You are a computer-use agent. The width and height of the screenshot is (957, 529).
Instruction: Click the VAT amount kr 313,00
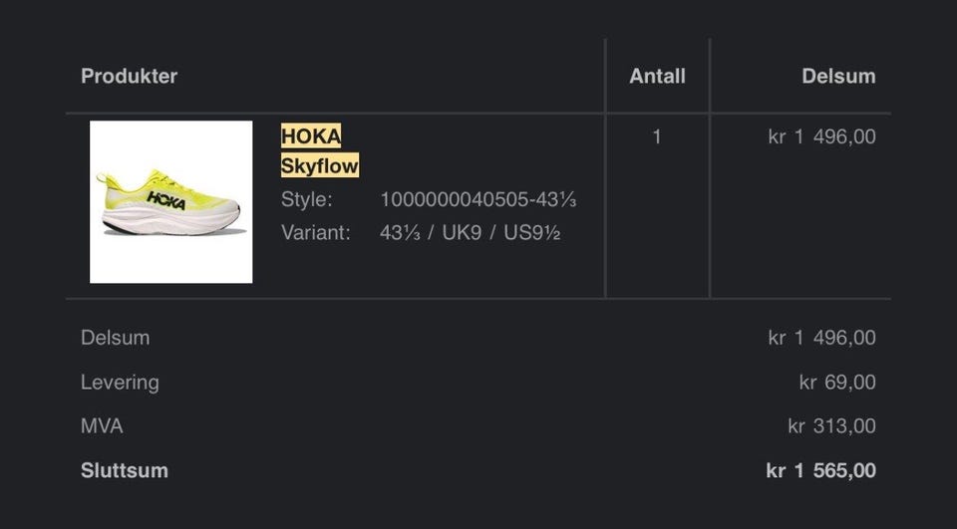[x=831, y=426]
